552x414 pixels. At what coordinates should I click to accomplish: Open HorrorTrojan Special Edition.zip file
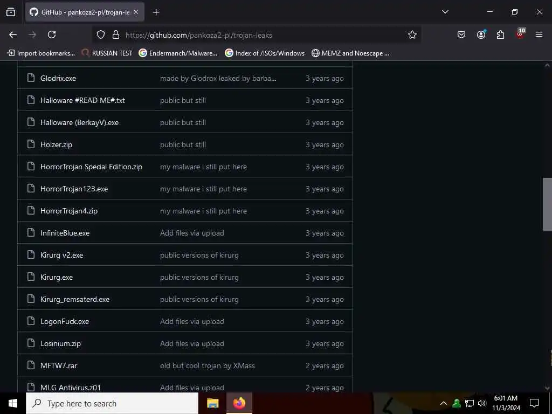(x=91, y=167)
